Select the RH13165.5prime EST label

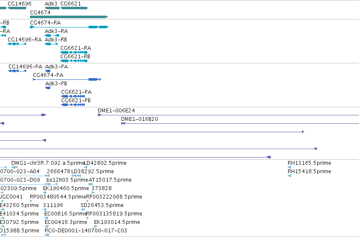(x=309, y=163)
